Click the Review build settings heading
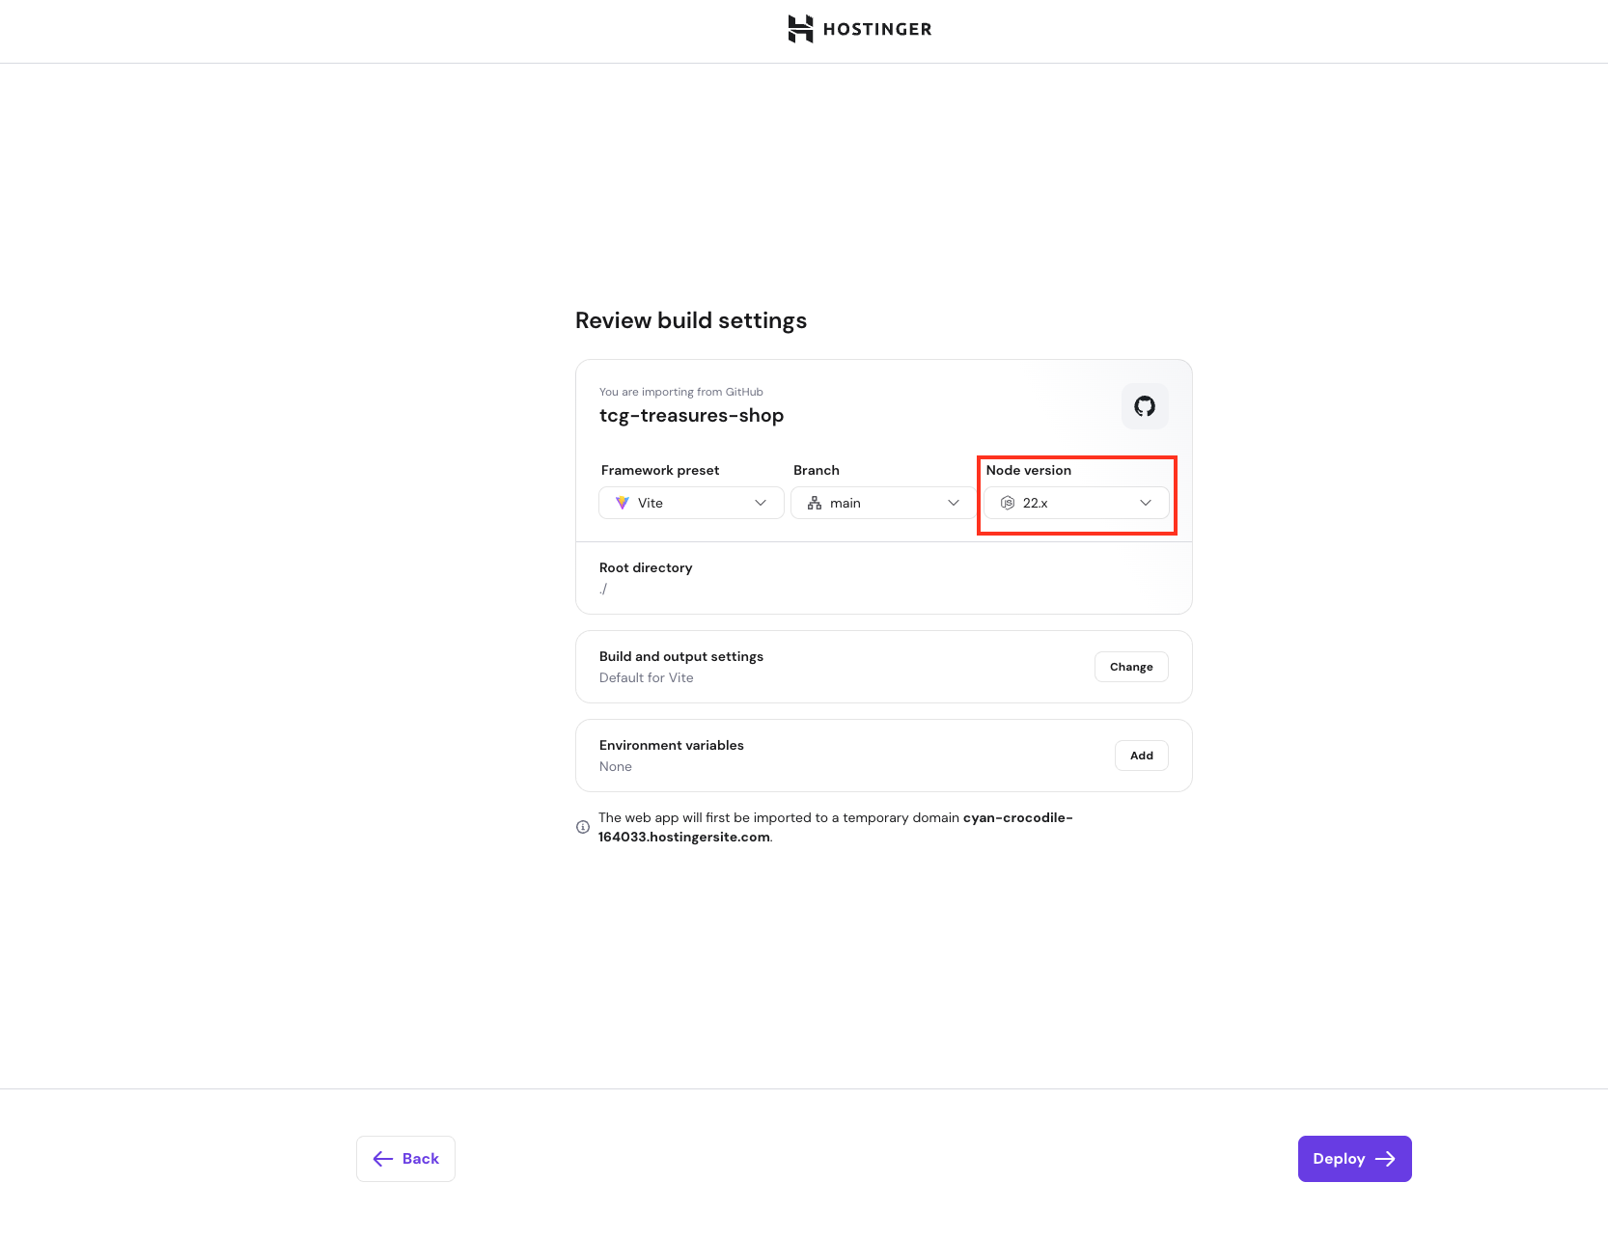Screen dimensions: 1608x1238 [691, 320]
